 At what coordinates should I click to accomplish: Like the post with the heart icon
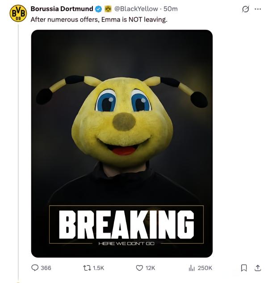pyautogui.click(x=139, y=268)
